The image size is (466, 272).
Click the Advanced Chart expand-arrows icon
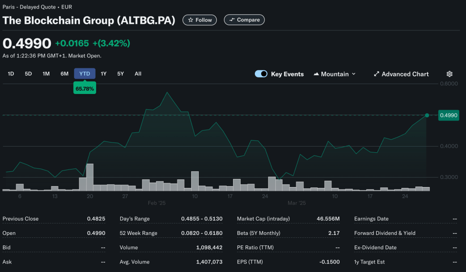point(377,74)
